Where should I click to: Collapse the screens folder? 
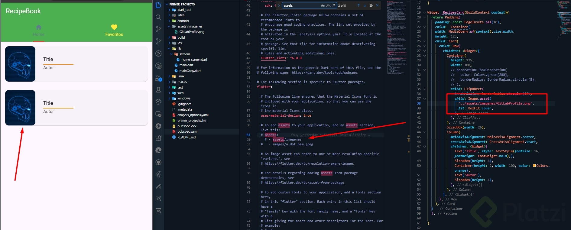(x=171, y=54)
